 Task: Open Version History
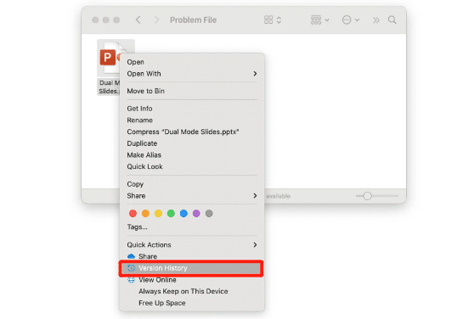coord(192,268)
